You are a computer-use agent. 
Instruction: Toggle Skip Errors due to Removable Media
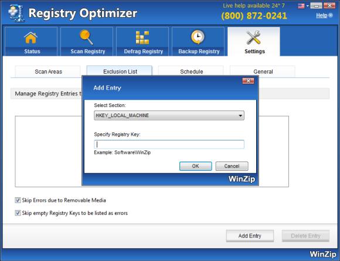pyautogui.click(x=18, y=200)
